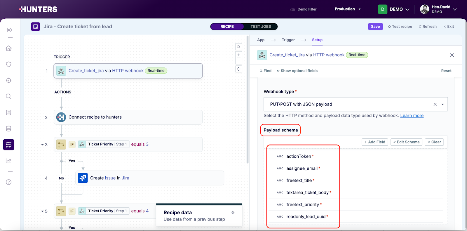Select the Create issue in Jira step

click(150, 178)
